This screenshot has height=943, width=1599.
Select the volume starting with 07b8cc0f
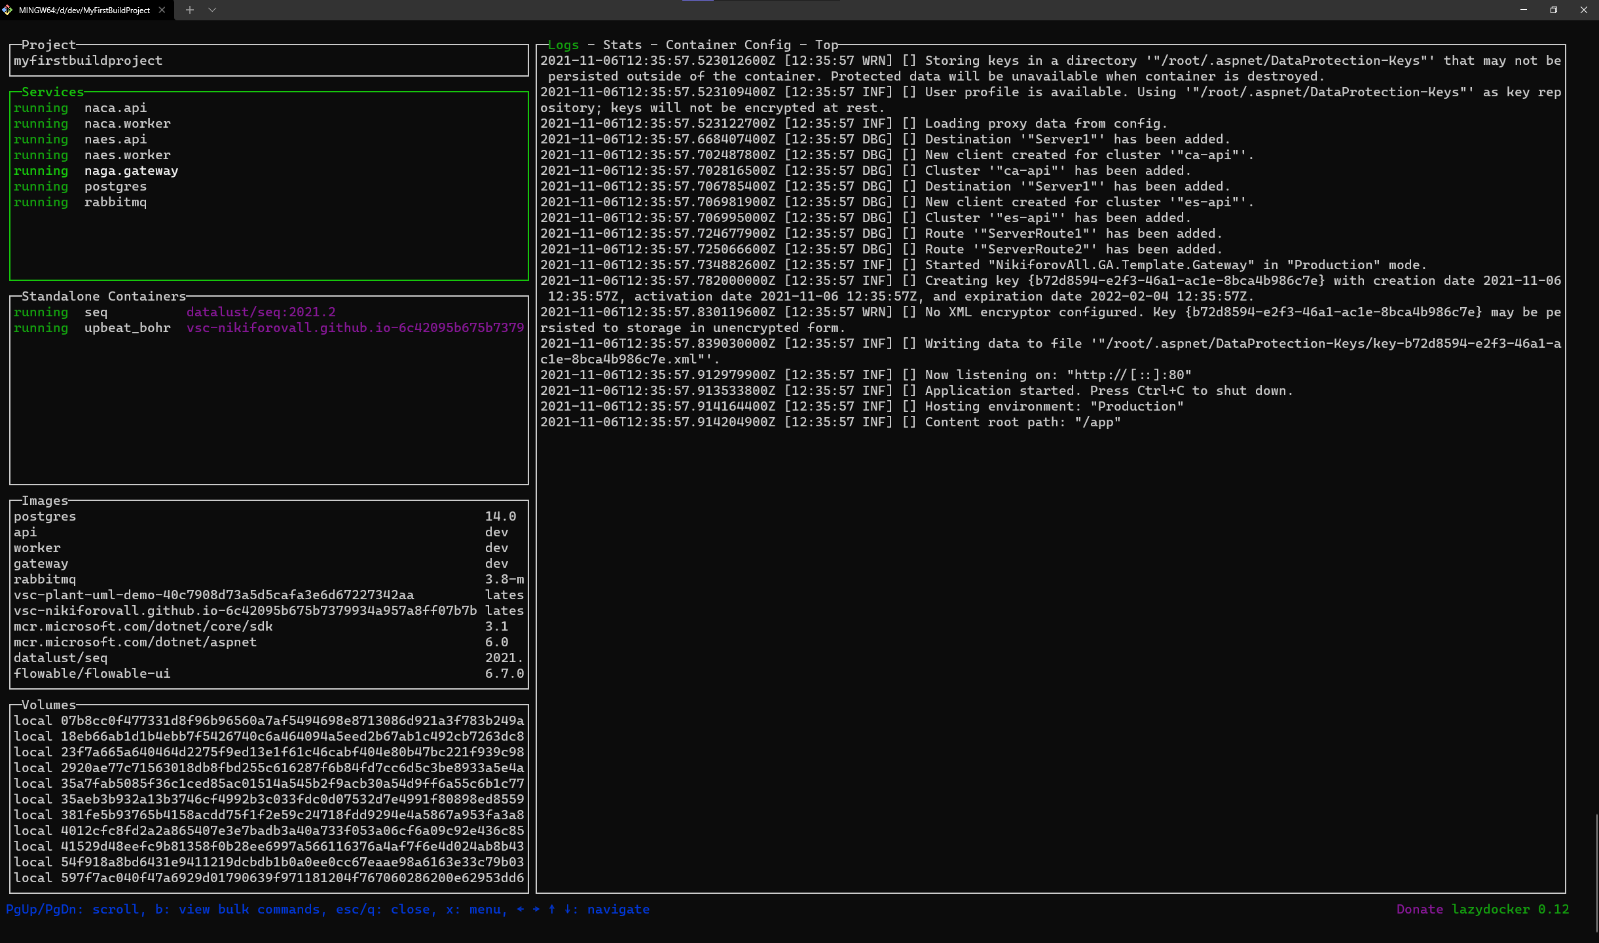coord(269,720)
